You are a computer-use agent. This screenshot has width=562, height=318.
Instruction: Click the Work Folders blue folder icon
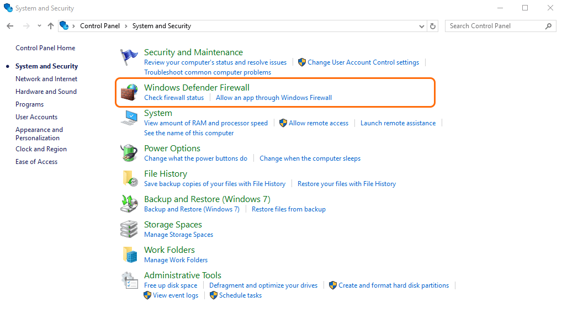coord(129,255)
